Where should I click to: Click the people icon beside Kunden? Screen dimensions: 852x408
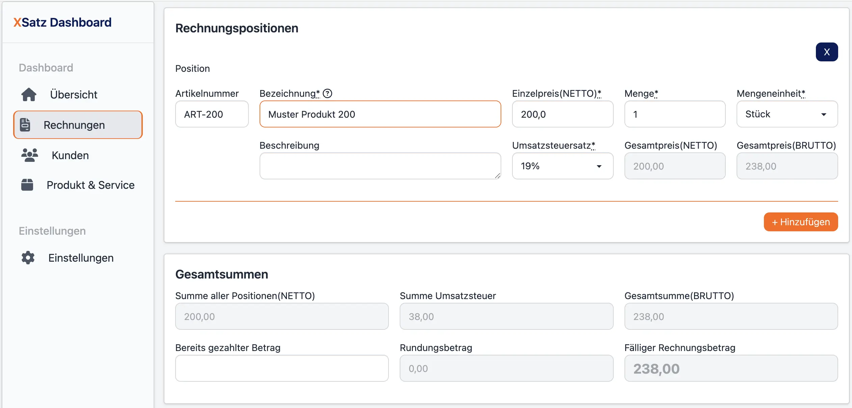pos(29,155)
